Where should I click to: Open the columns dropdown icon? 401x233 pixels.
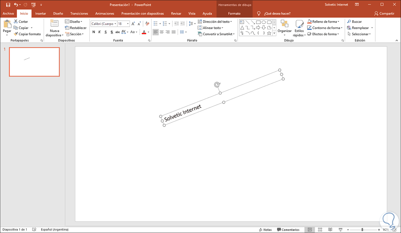(183, 32)
